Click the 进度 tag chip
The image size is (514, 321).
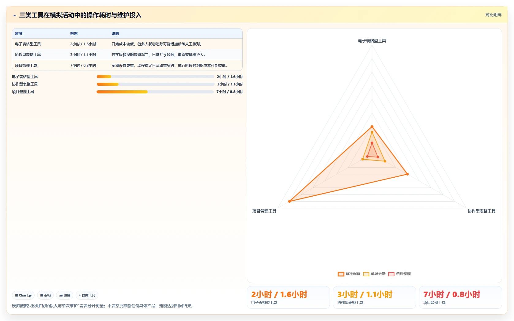[x=65, y=295]
